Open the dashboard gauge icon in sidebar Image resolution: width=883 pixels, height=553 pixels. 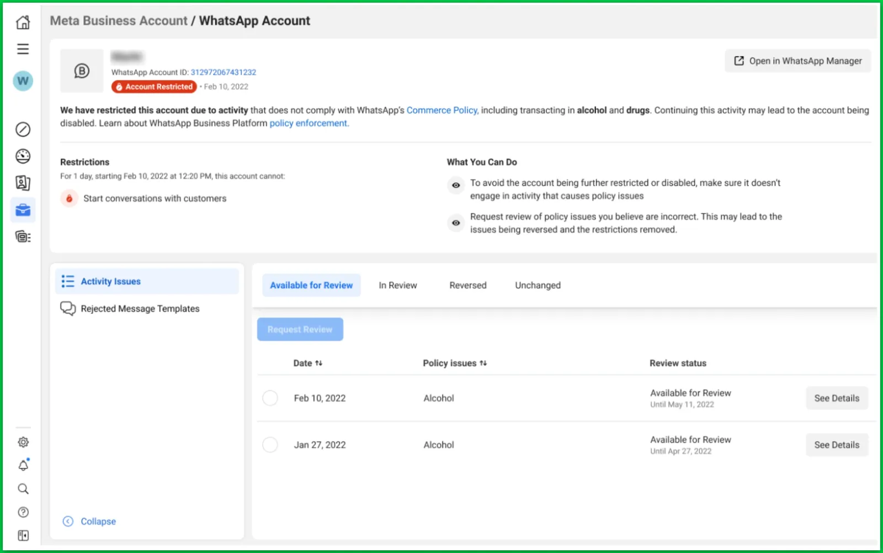tap(23, 156)
